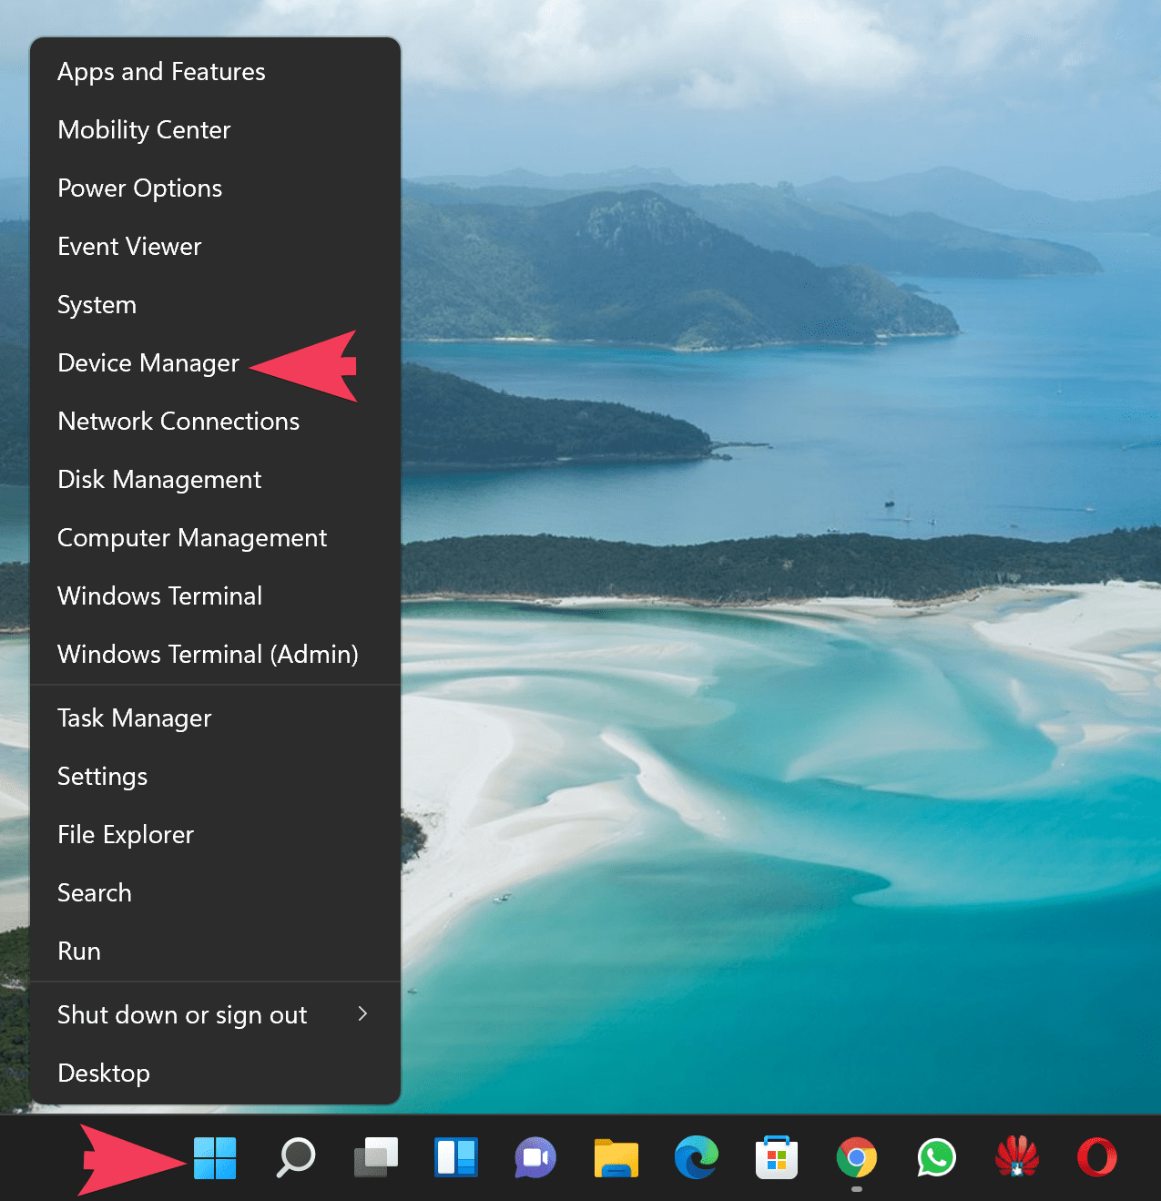Open Power Options
This screenshot has height=1201, width=1161.
[139, 188]
